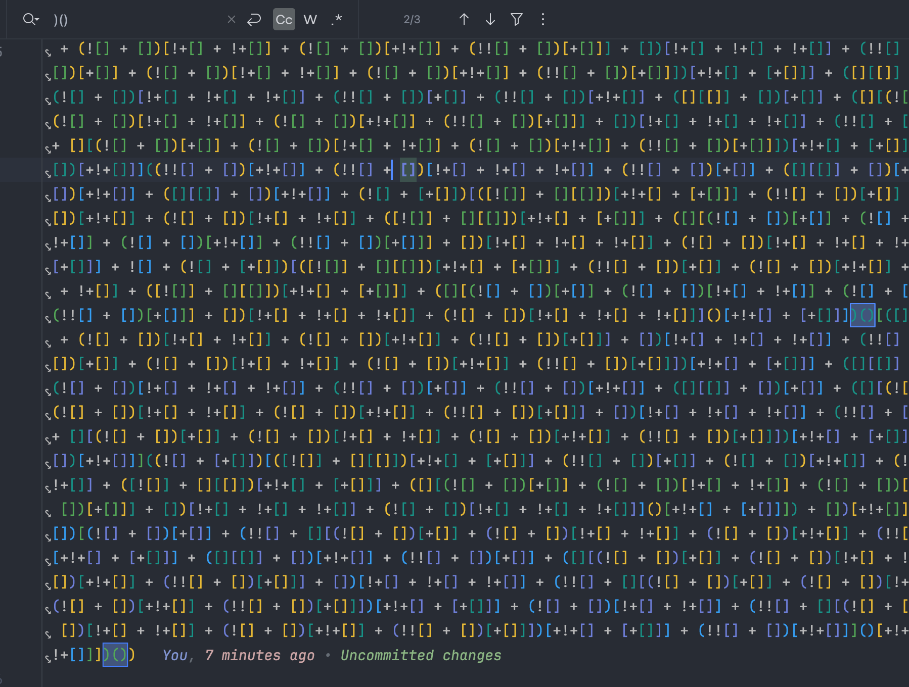Click the highlighted )() match on the last line

point(115,655)
